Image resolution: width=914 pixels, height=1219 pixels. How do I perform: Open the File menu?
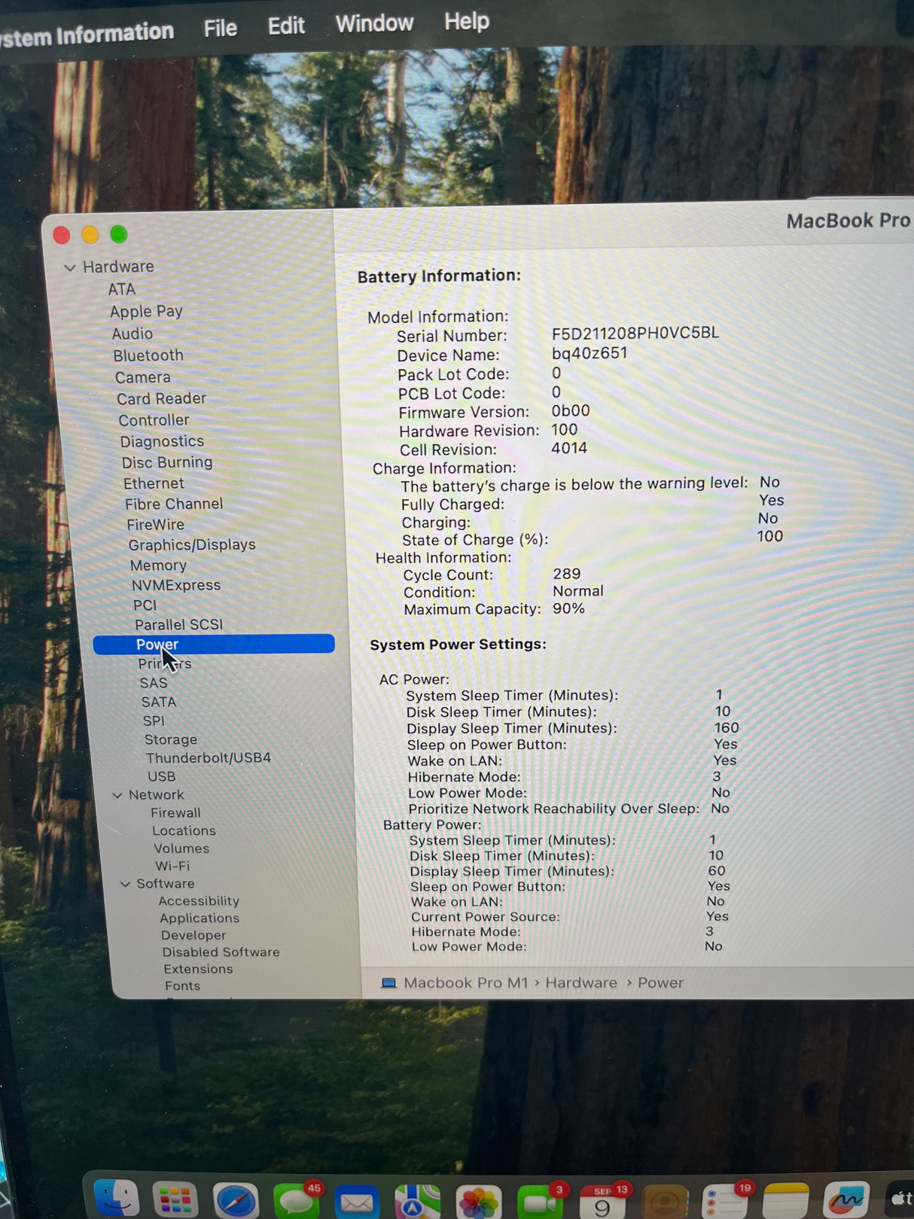click(220, 29)
